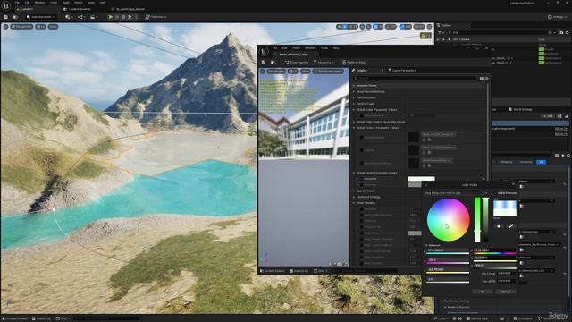572x322 pixels.
Task: Open the cinematics clapperboard dropdown
Action: pyautogui.click(x=93, y=17)
